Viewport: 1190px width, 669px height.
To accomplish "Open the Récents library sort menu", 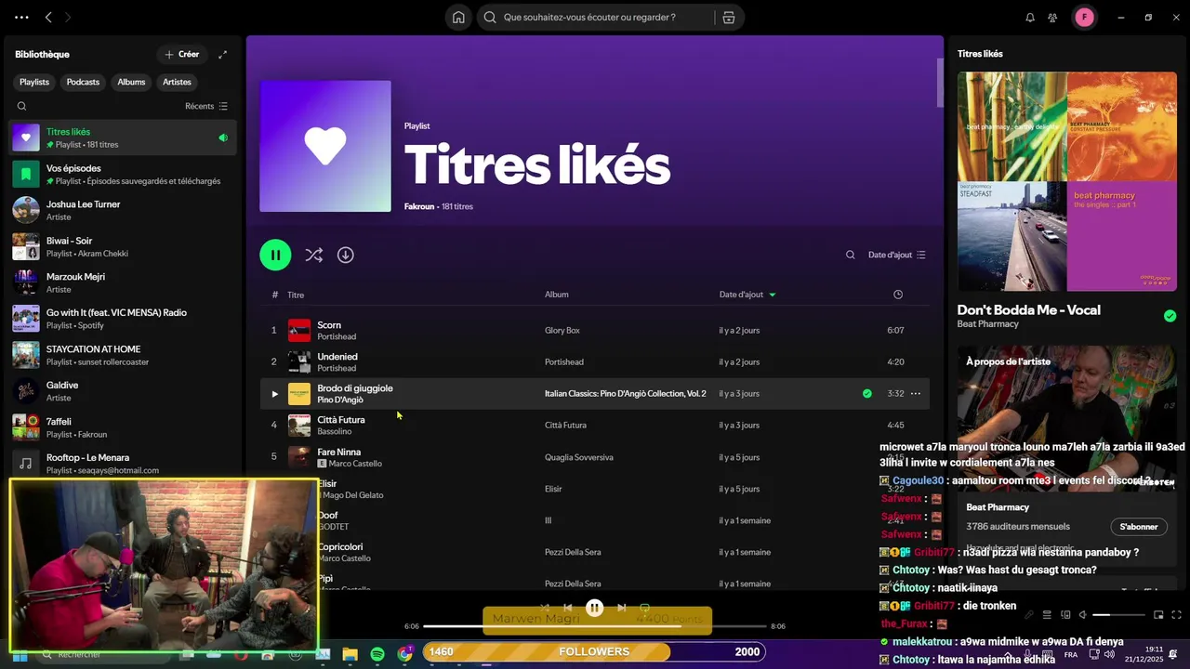I will pyautogui.click(x=206, y=106).
